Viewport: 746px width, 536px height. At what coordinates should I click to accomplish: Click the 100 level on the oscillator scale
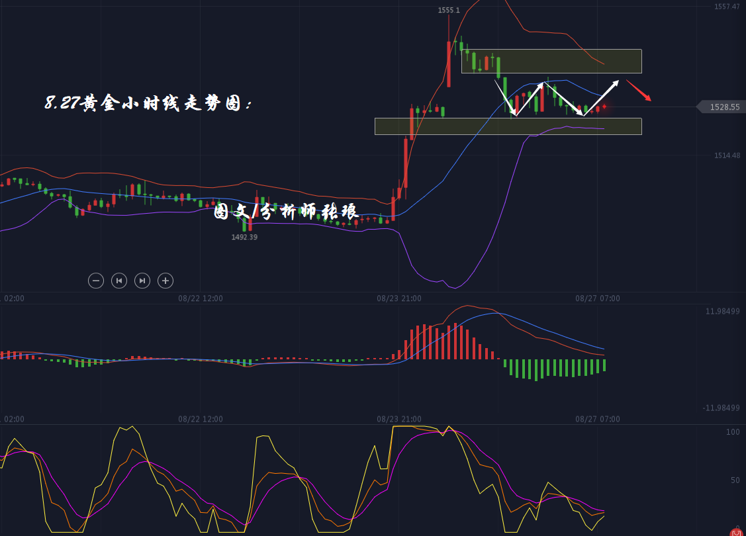click(733, 432)
